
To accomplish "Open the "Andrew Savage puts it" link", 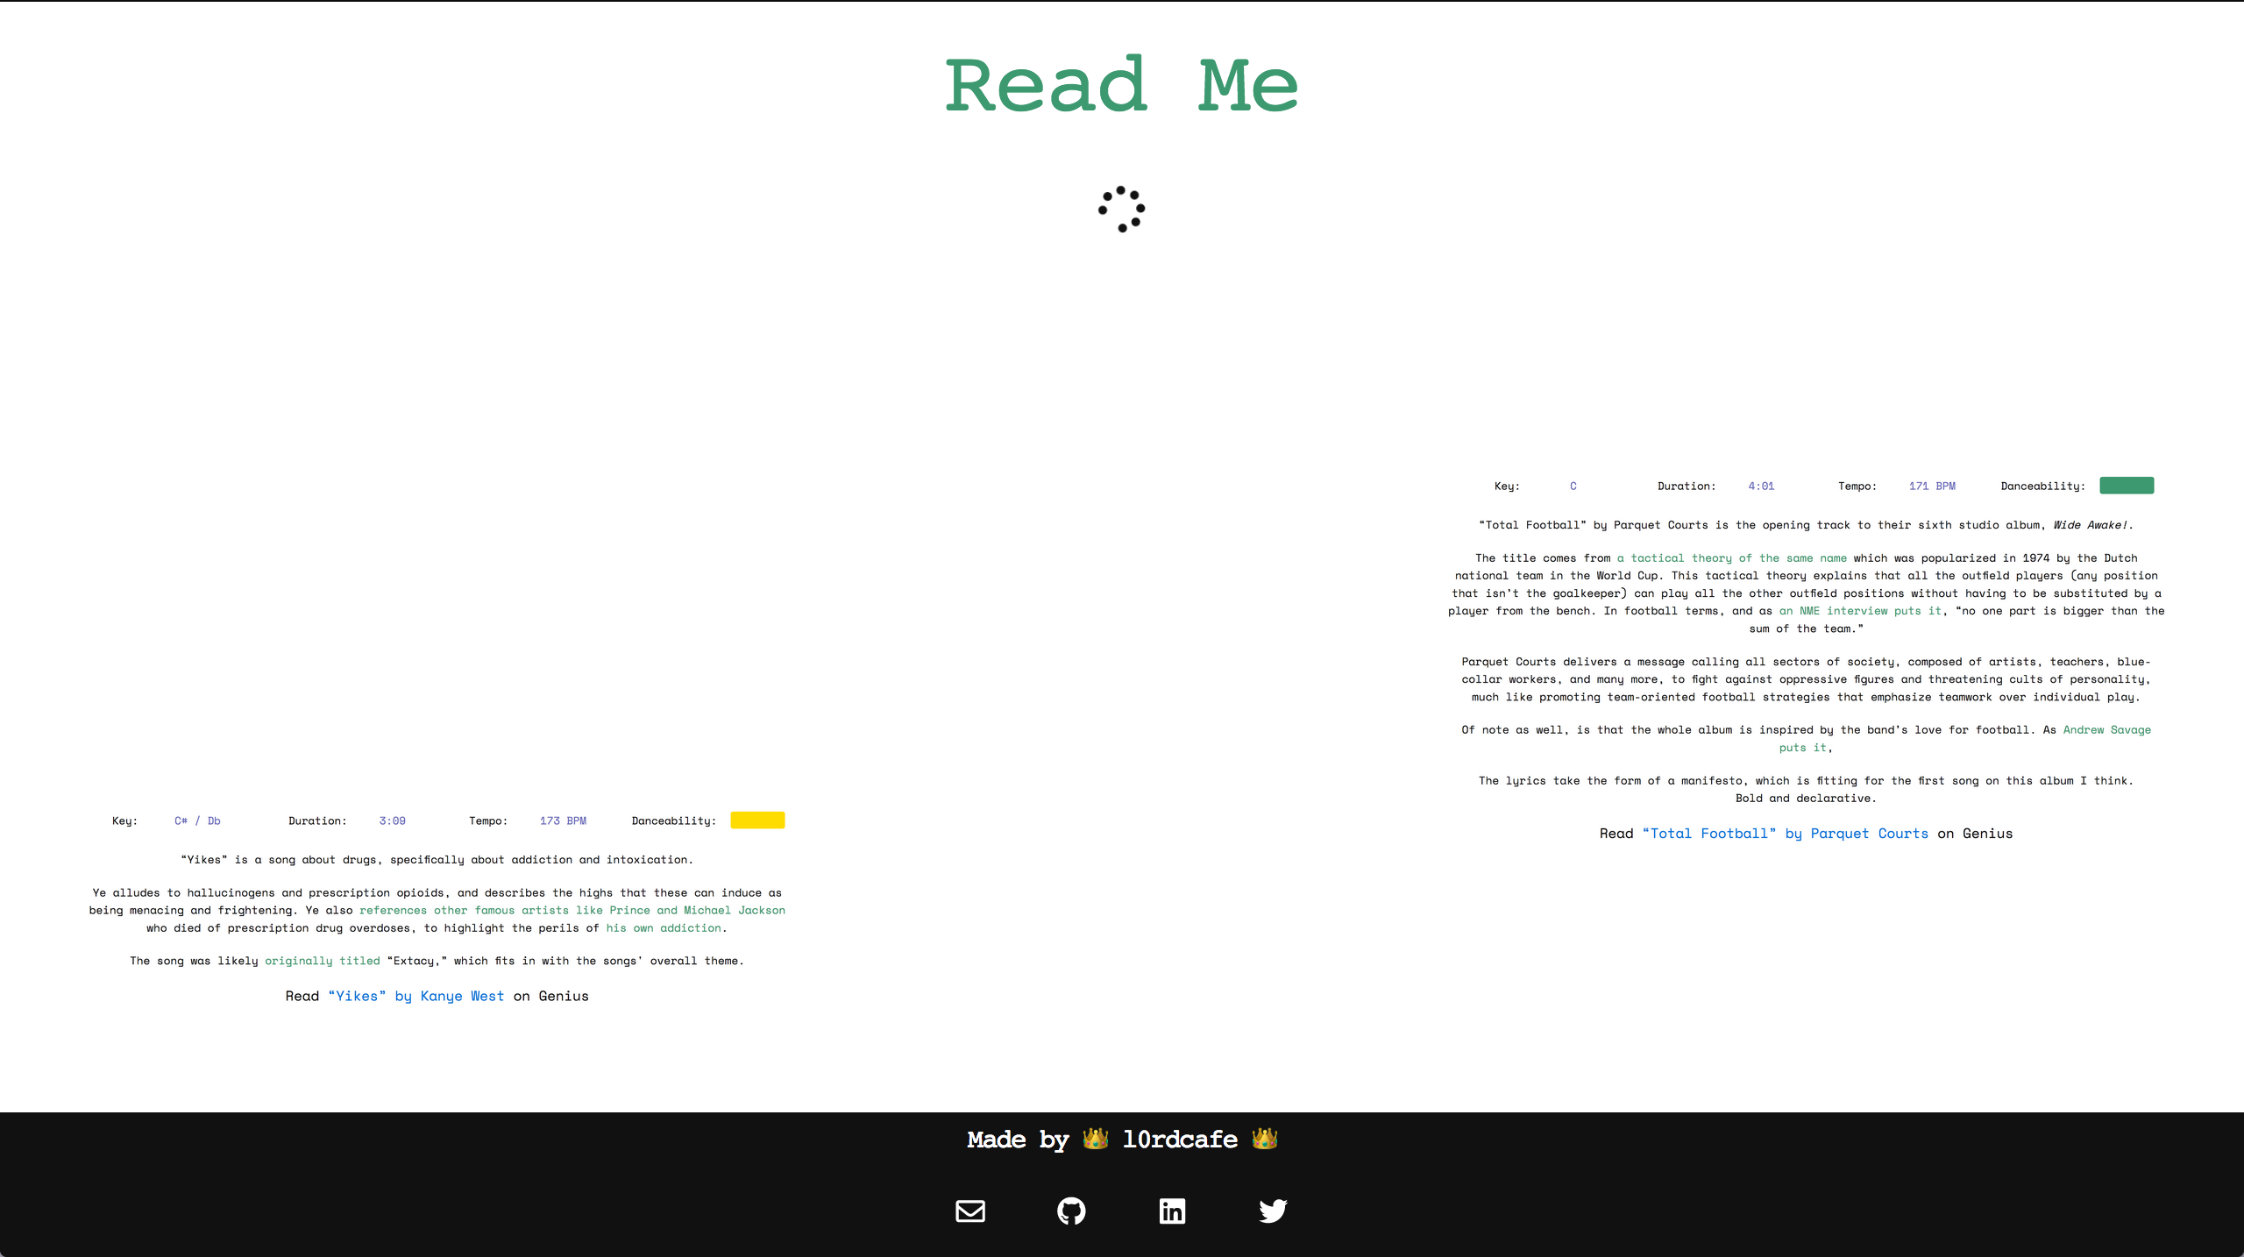I will pyautogui.click(x=2107, y=729).
